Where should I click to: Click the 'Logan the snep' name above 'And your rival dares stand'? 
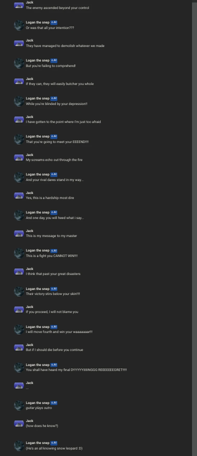38,174
